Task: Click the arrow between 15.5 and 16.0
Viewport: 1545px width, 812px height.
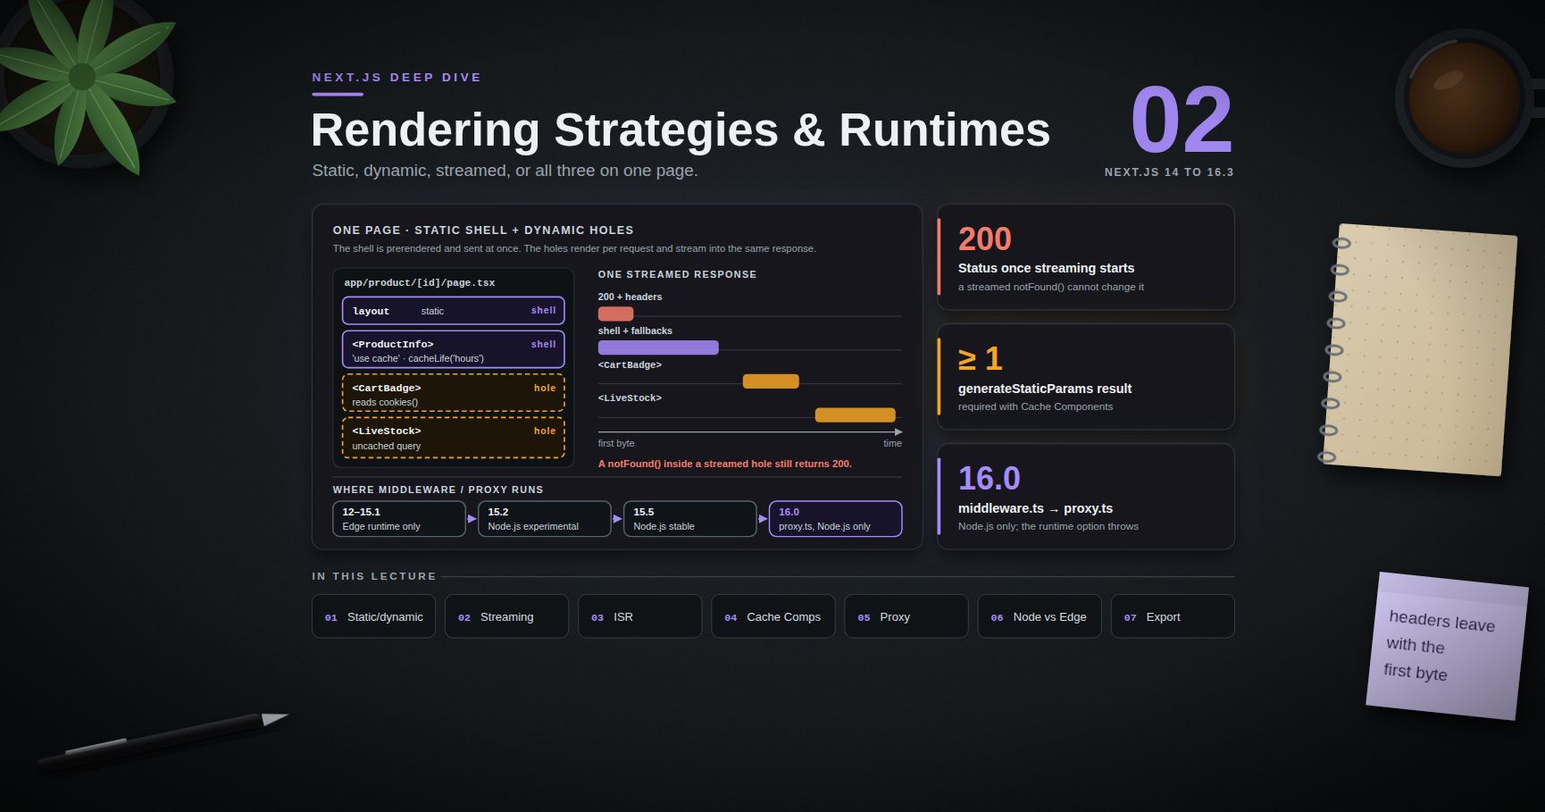Action: tap(764, 519)
